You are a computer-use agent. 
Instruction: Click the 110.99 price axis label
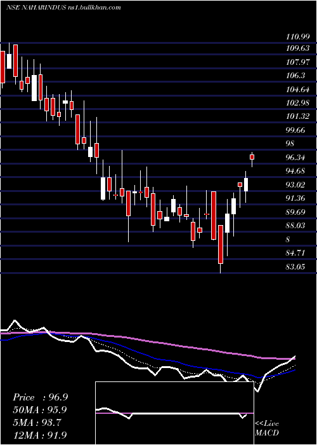(x=297, y=36)
